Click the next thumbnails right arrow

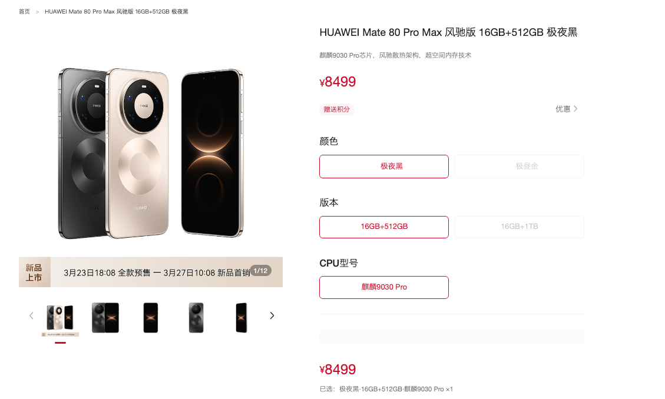click(272, 315)
